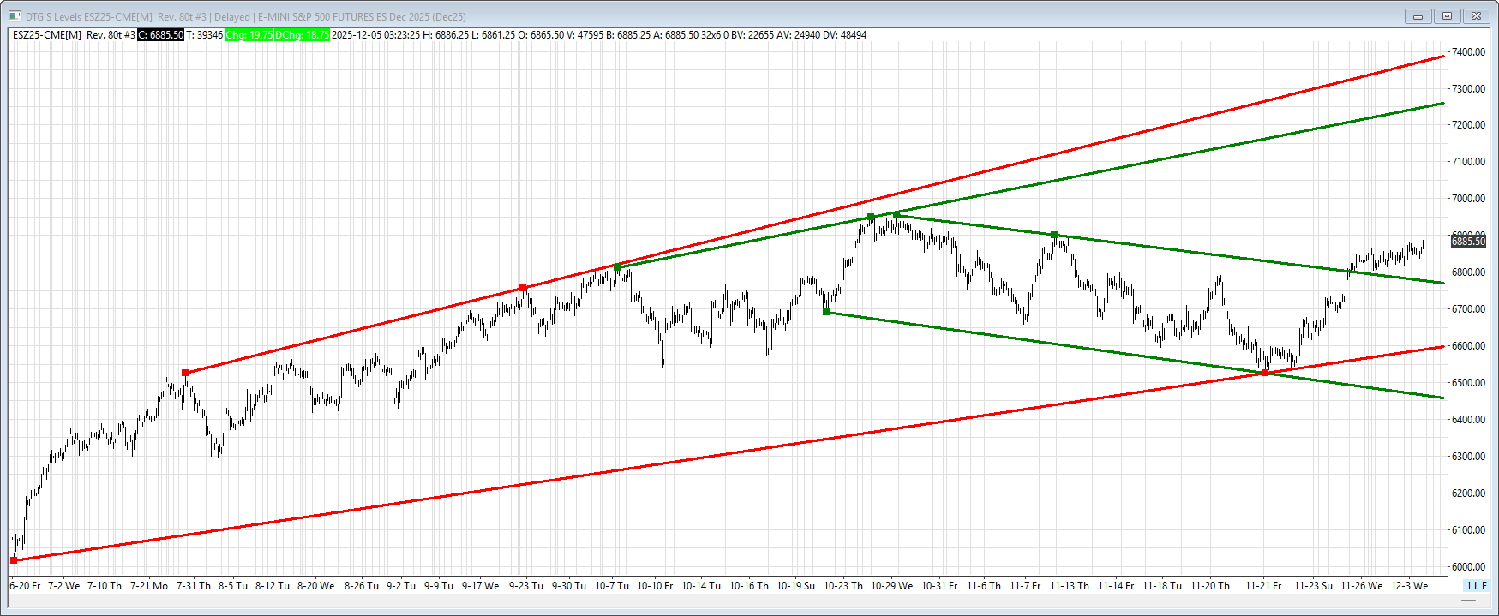Viewport: 1499px width, 616px height.
Task: Click the L: 6861.25 low value
Action: point(494,35)
